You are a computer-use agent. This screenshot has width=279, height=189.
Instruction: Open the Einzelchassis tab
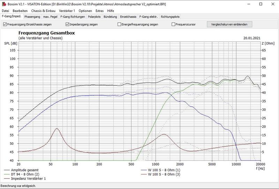[x=128, y=16]
